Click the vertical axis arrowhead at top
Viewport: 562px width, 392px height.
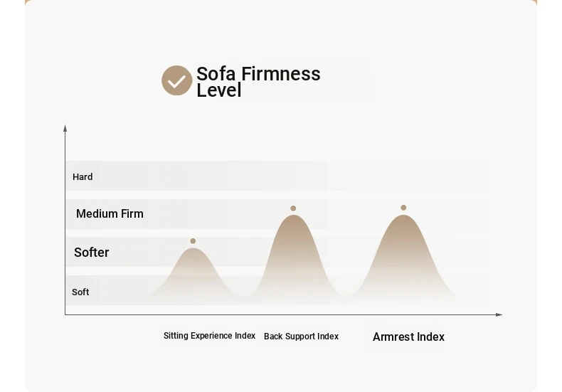click(x=65, y=128)
